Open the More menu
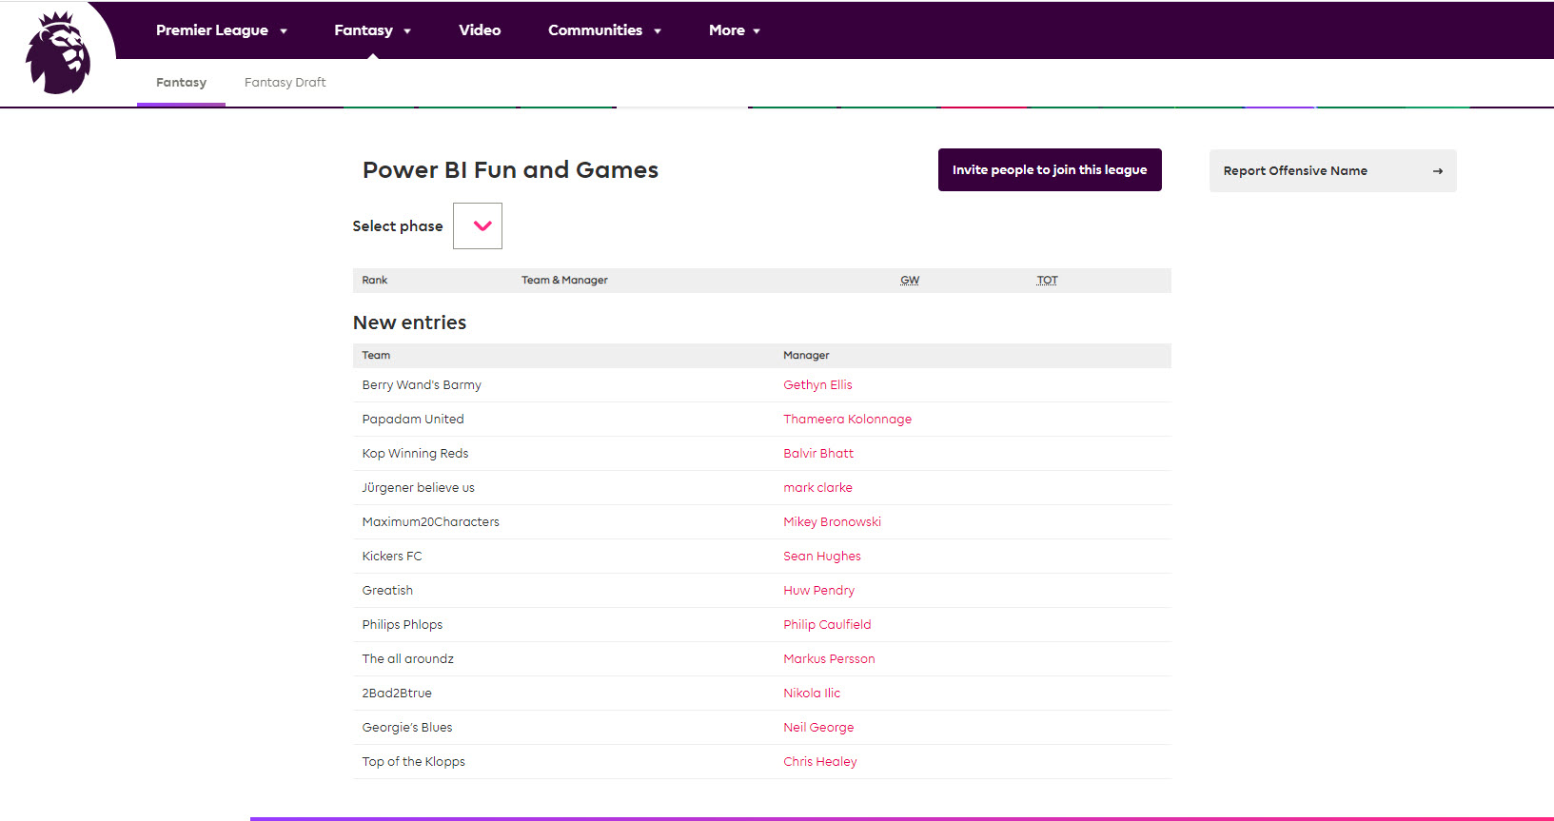This screenshot has width=1554, height=821. (736, 30)
